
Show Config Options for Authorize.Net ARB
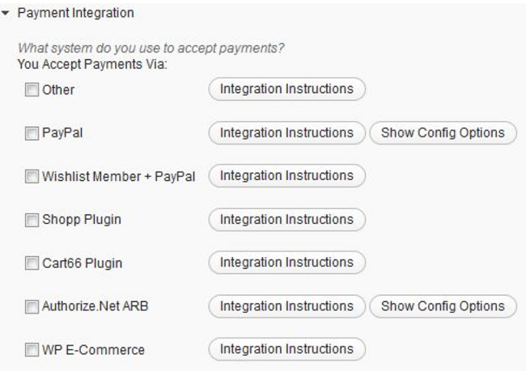pos(443,306)
